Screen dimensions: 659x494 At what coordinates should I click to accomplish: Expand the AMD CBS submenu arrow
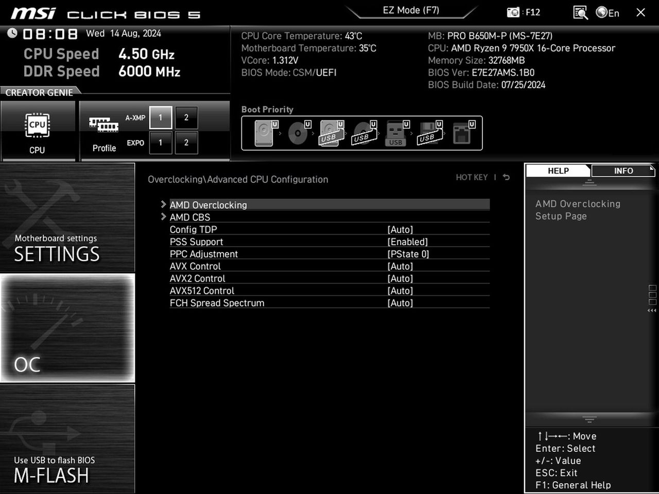pyautogui.click(x=163, y=217)
